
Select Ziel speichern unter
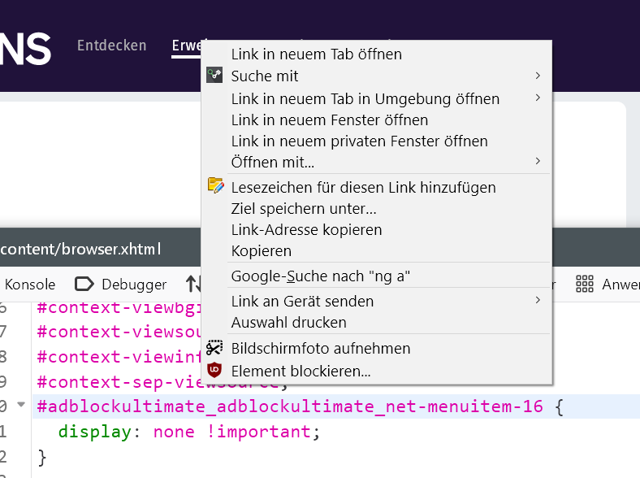pos(304,208)
